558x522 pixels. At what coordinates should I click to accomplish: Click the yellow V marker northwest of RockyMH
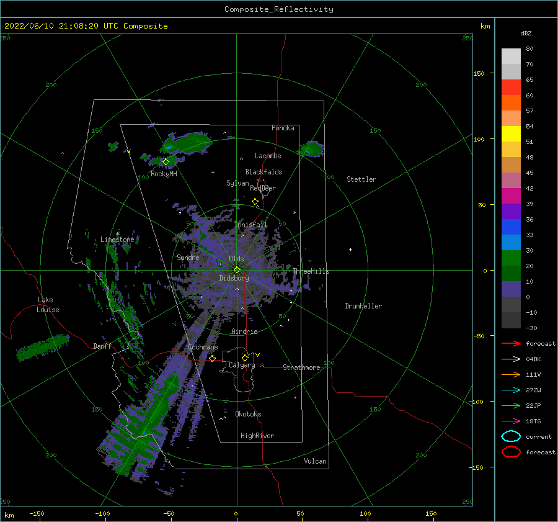[x=128, y=151]
